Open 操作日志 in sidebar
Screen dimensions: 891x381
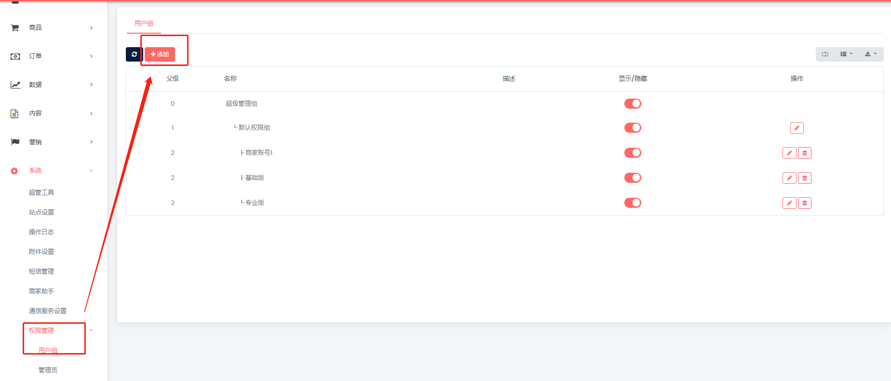[x=41, y=232]
